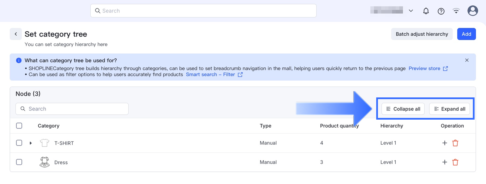Open the store account dropdown arrow
Screen dimensions: 486x184
click(x=411, y=11)
